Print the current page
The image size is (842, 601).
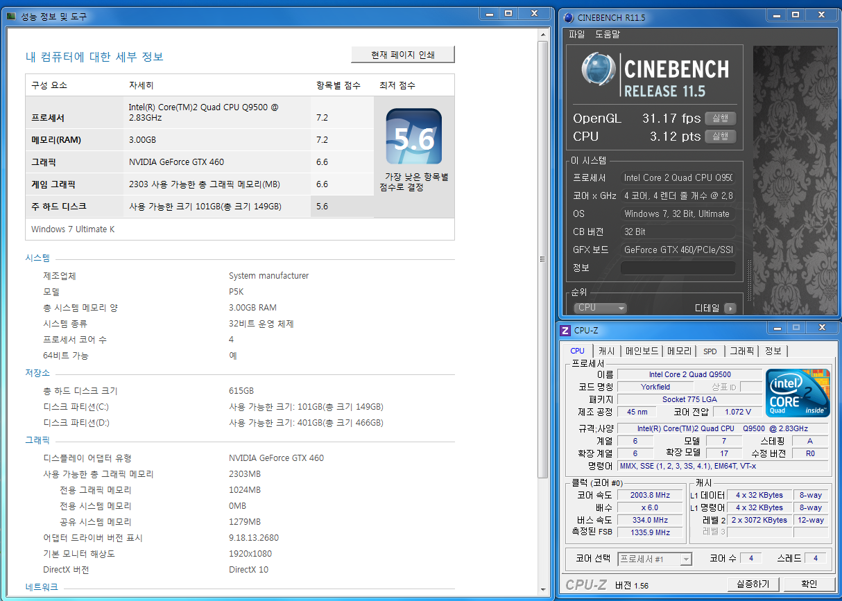click(x=403, y=55)
